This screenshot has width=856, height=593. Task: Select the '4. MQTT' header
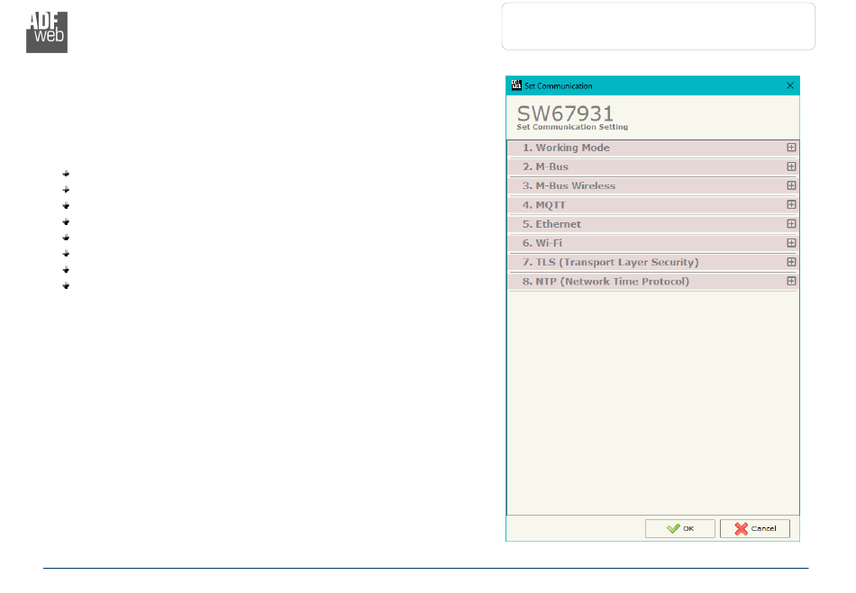click(x=653, y=205)
